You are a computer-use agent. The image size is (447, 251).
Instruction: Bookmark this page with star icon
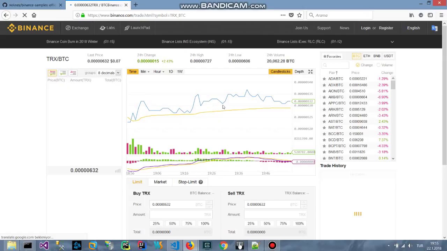point(299,15)
